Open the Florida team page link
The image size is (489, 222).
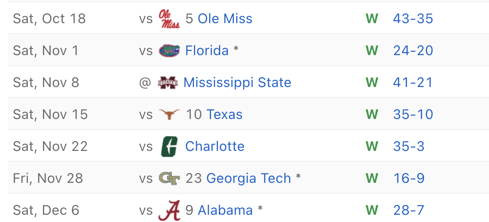(207, 51)
